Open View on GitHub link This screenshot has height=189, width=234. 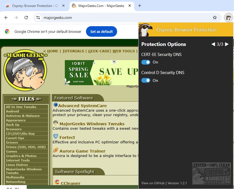tap(153, 183)
